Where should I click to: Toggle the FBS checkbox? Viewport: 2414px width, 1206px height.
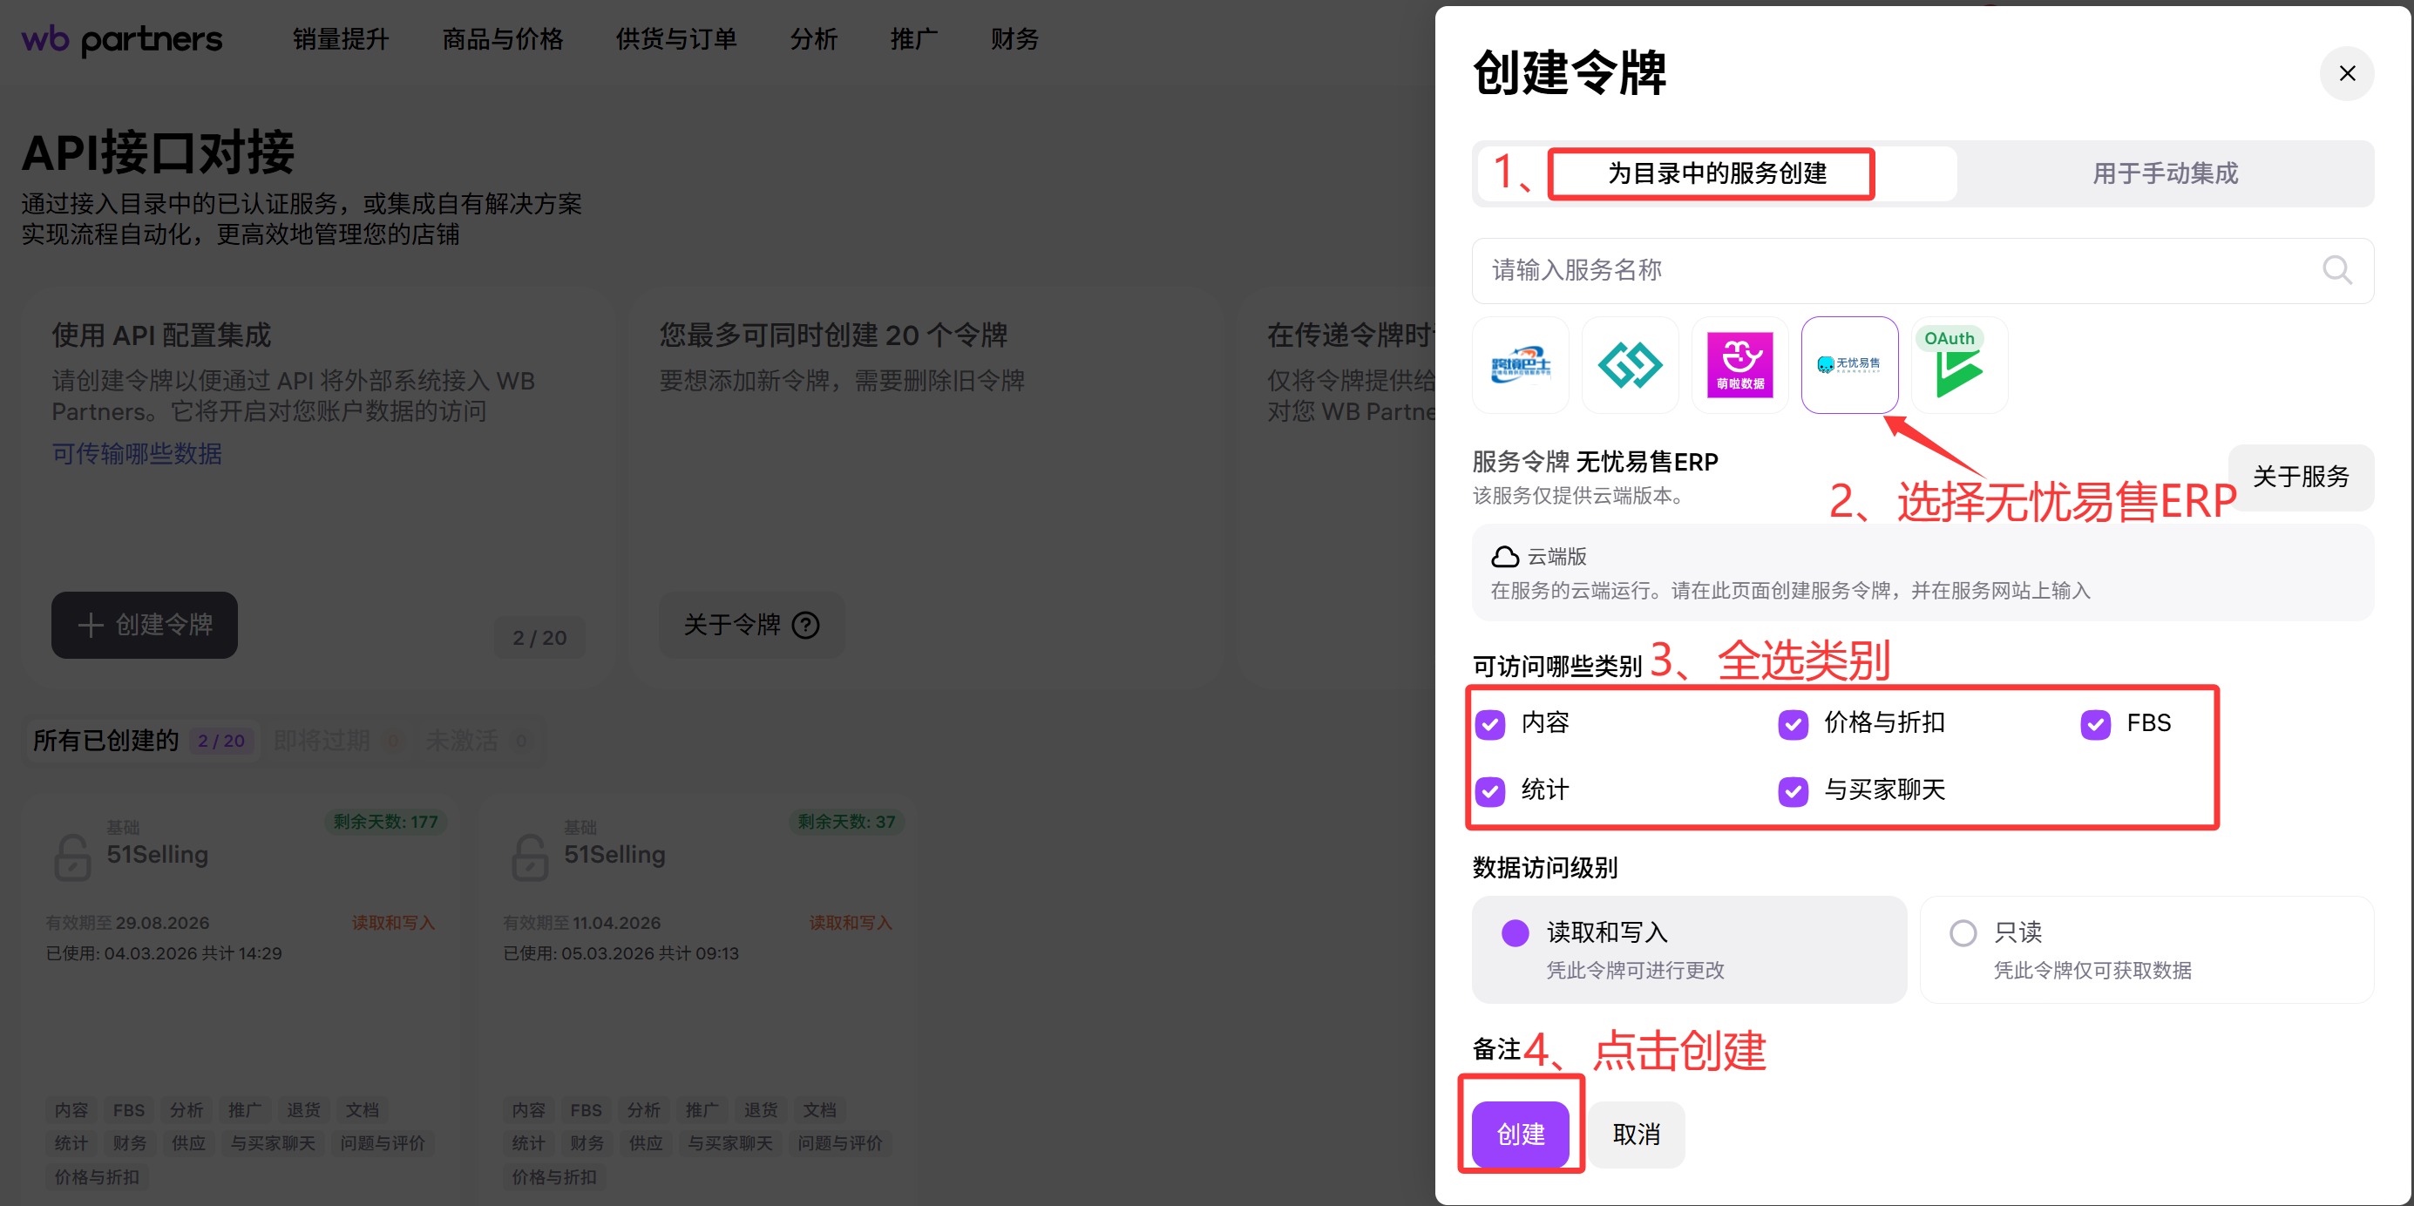[2095, 724]
